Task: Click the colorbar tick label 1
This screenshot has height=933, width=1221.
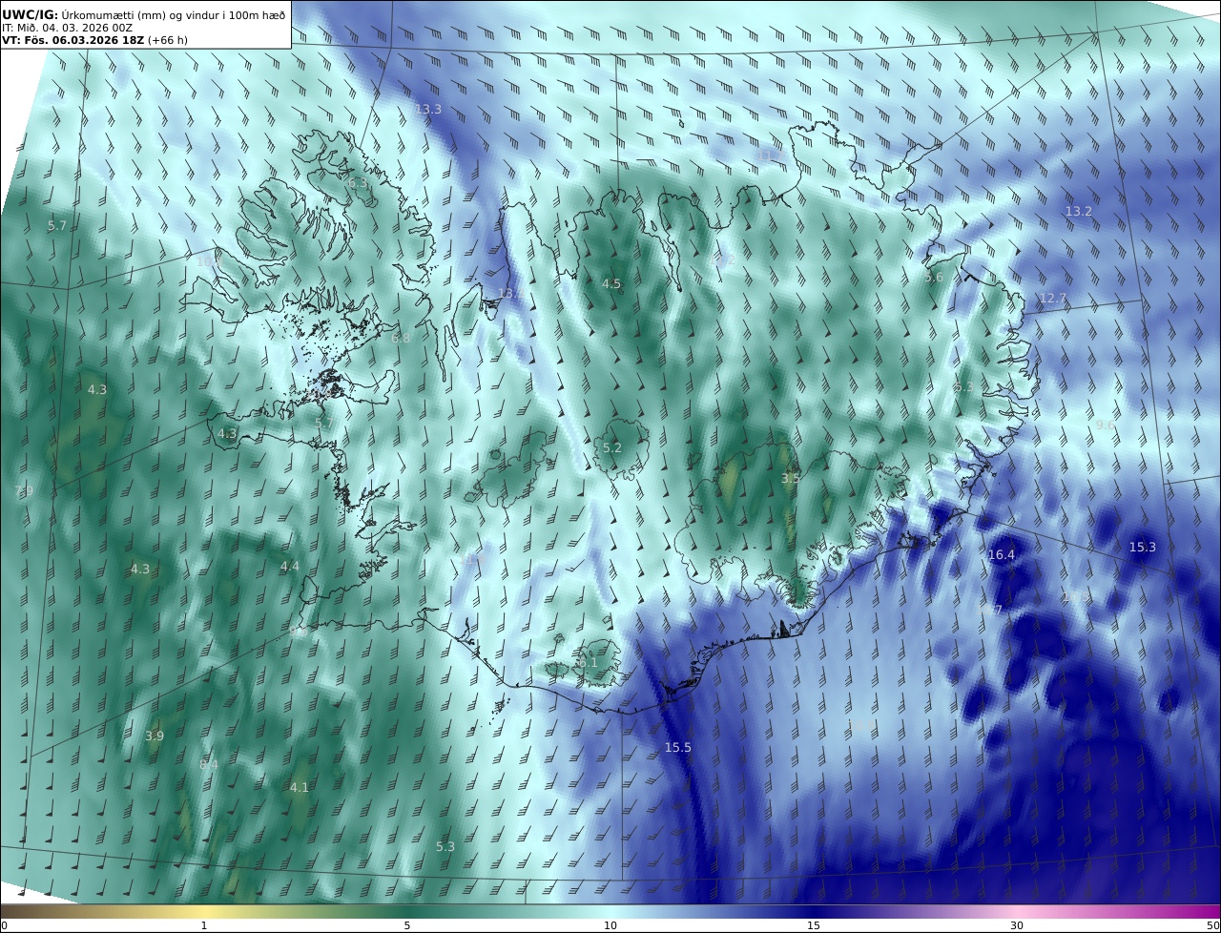Action: pos(204,925)
